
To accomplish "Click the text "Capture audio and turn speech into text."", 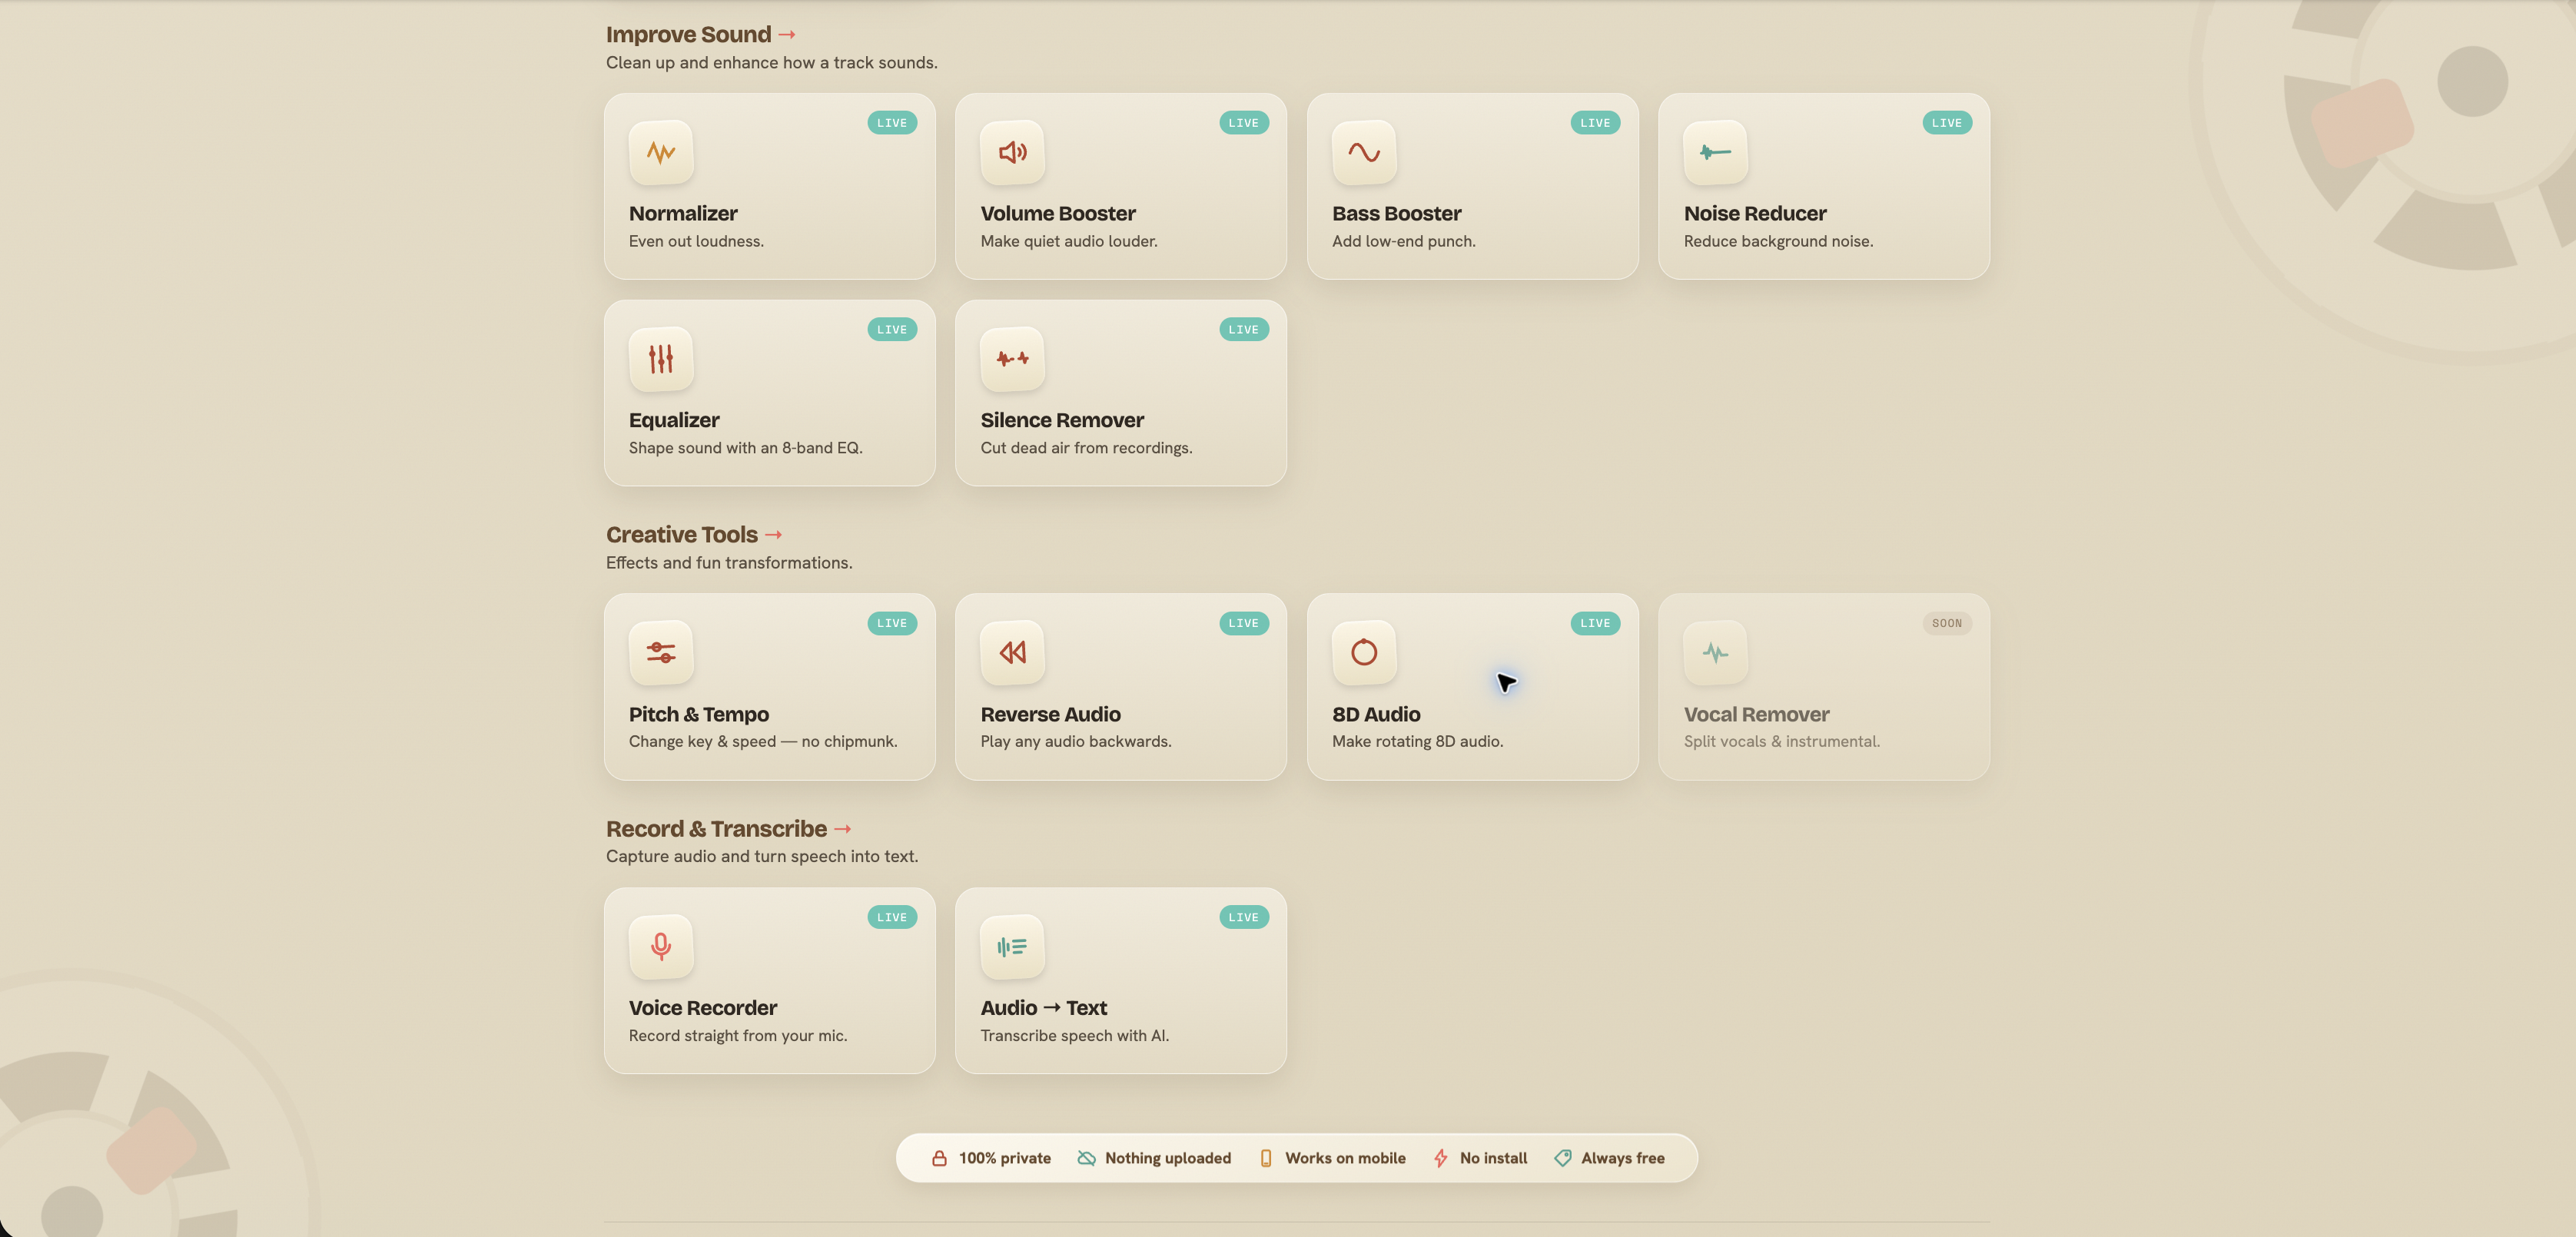I will point(761,857).
